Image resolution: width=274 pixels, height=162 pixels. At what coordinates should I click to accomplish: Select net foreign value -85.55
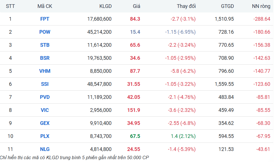(x=263, y=110)
